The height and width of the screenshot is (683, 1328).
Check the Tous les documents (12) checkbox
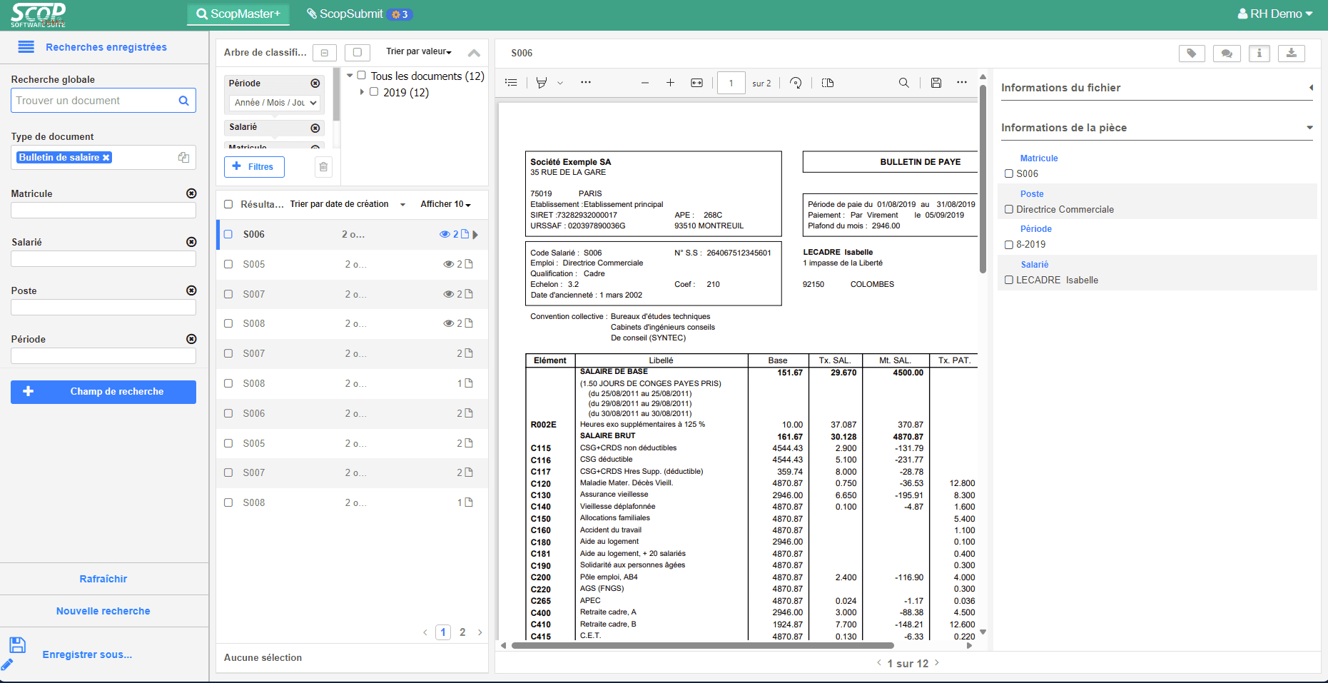click(x=362, y=76)
